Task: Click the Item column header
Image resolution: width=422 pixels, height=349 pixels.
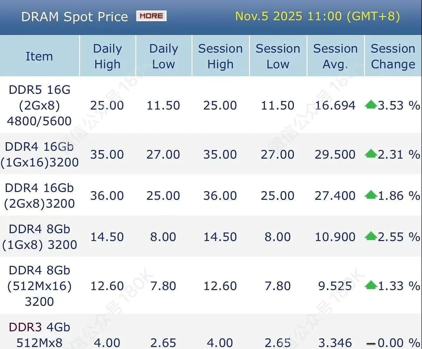Action: coord(39,56)
